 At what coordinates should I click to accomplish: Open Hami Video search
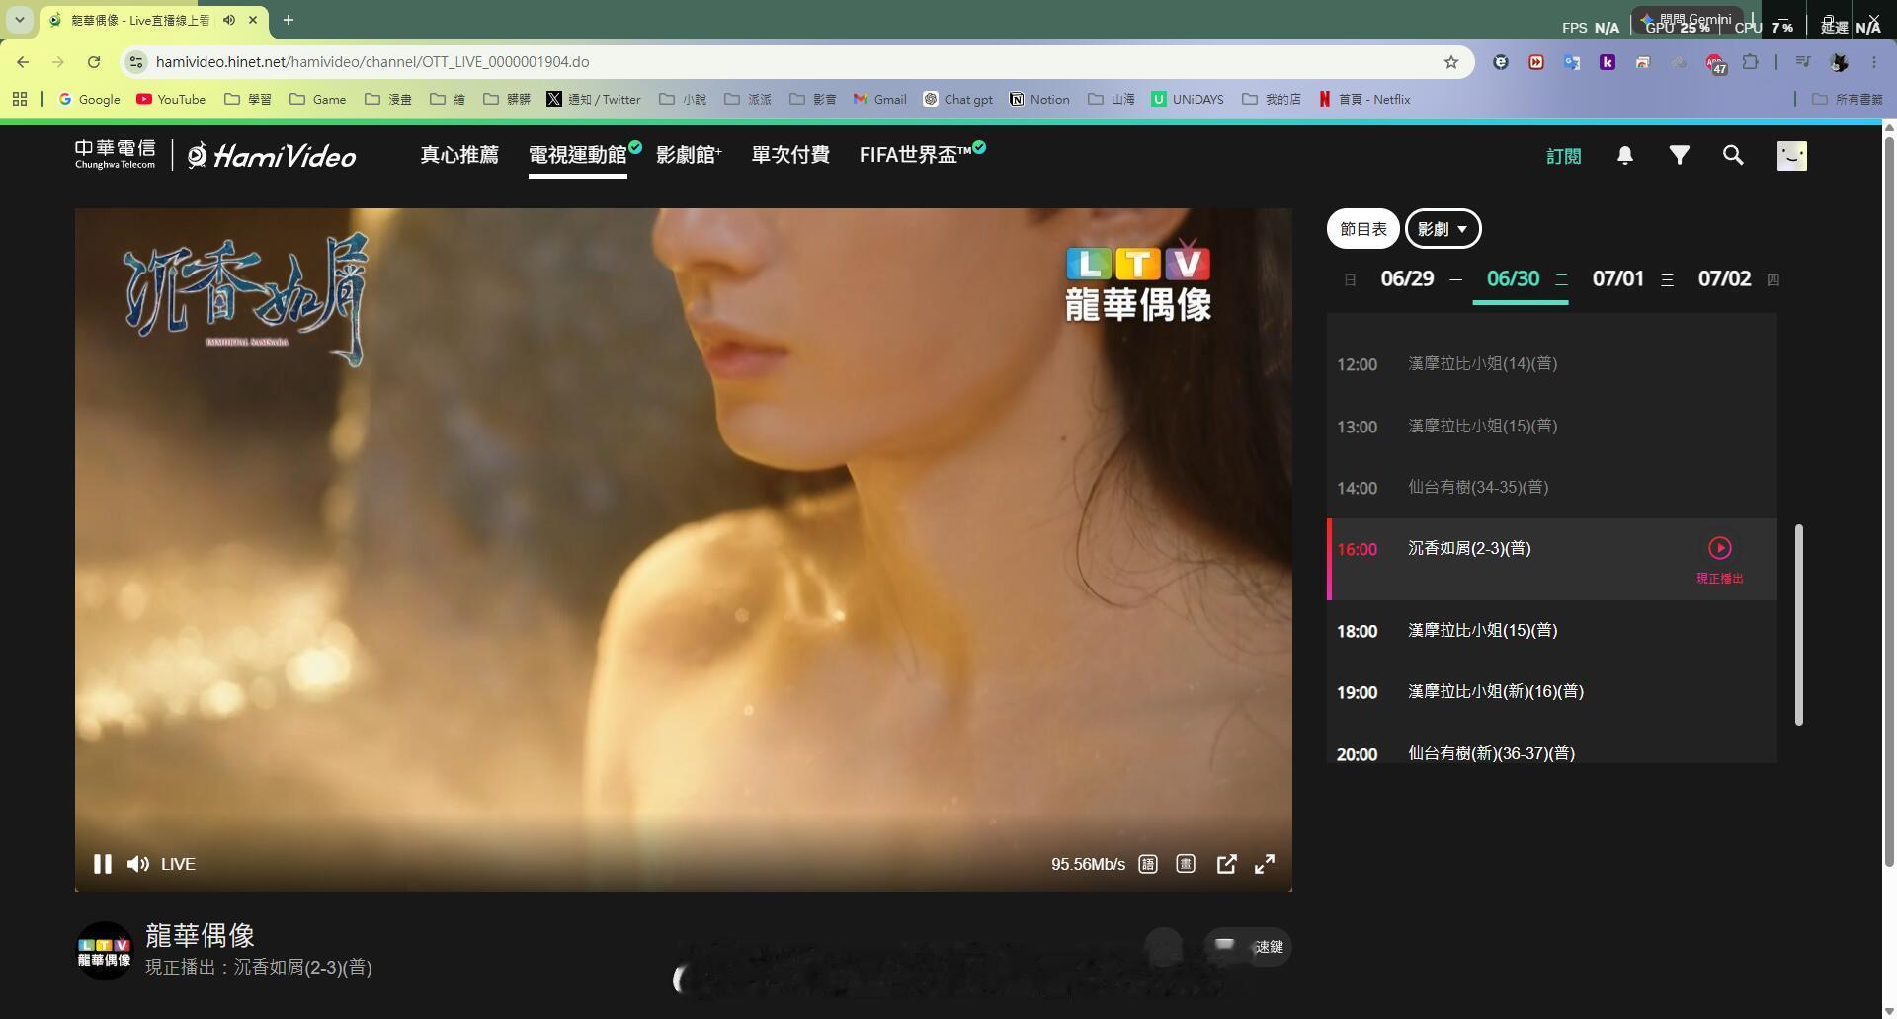pyautogui.click(x=1733, y=155)
